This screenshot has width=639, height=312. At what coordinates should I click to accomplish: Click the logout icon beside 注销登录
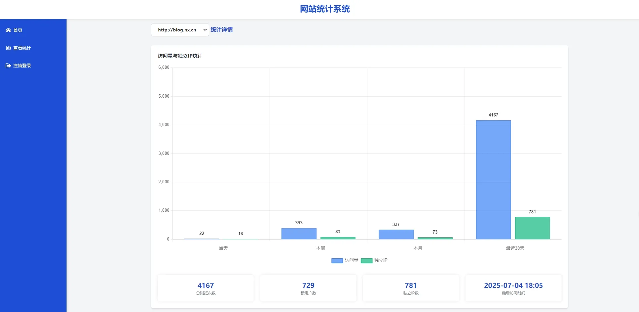[x=8, y=65]
